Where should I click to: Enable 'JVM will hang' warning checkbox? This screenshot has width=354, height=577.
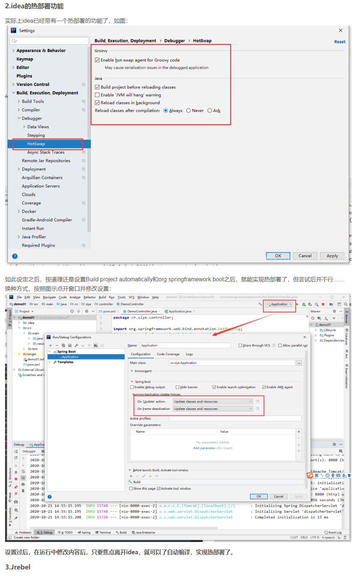pos(97,95)
